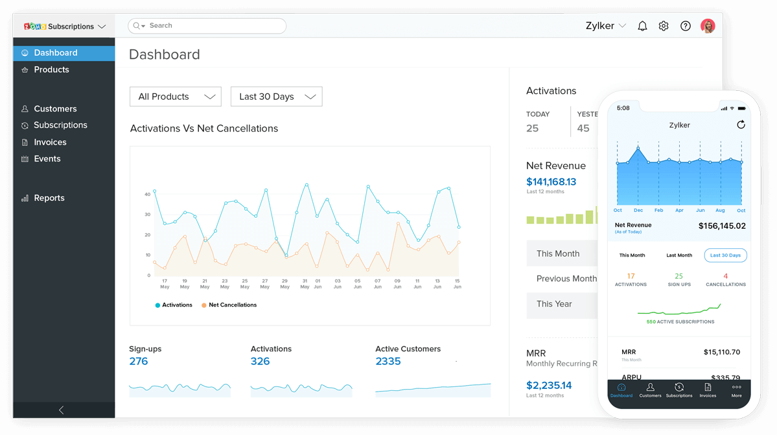The height and width of the screenshot is (435, 777).
Task: Tap the More menu on the phone nav bar
Action: [x=736, y=390]
